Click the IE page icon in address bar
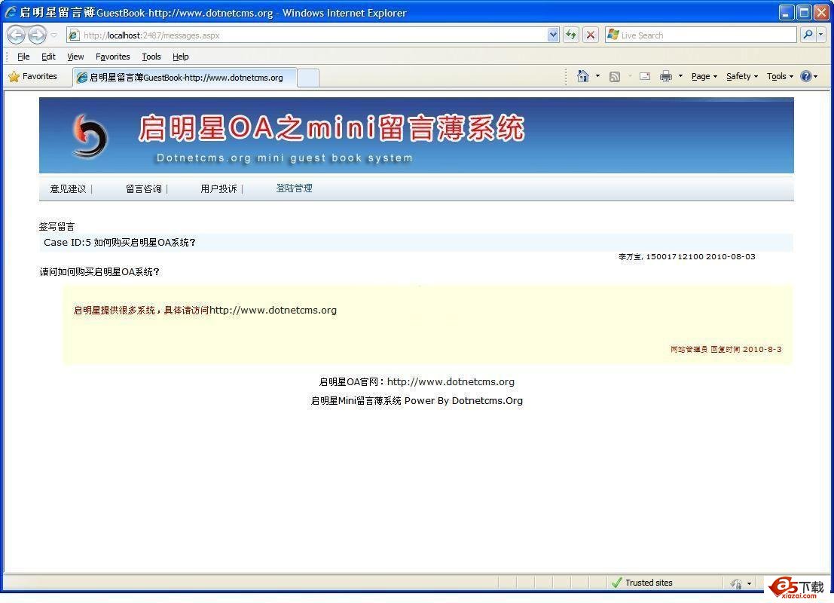Image resolution: width=834 pixels, height=603 pixels. 75,35
